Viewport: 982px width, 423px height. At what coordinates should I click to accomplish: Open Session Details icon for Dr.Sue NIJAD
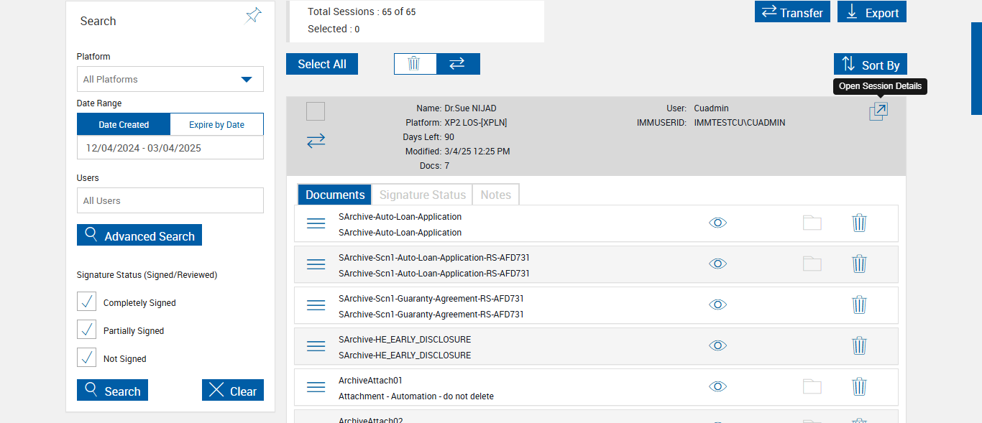tap(878, 112)
